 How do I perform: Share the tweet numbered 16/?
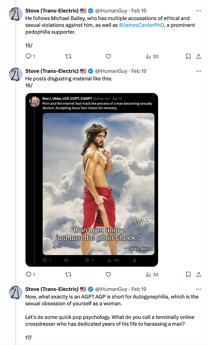(x=199, y=274)
